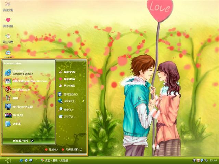
Task: Open the pink heart 我的电脑 desktop icon
Action: 8,22
